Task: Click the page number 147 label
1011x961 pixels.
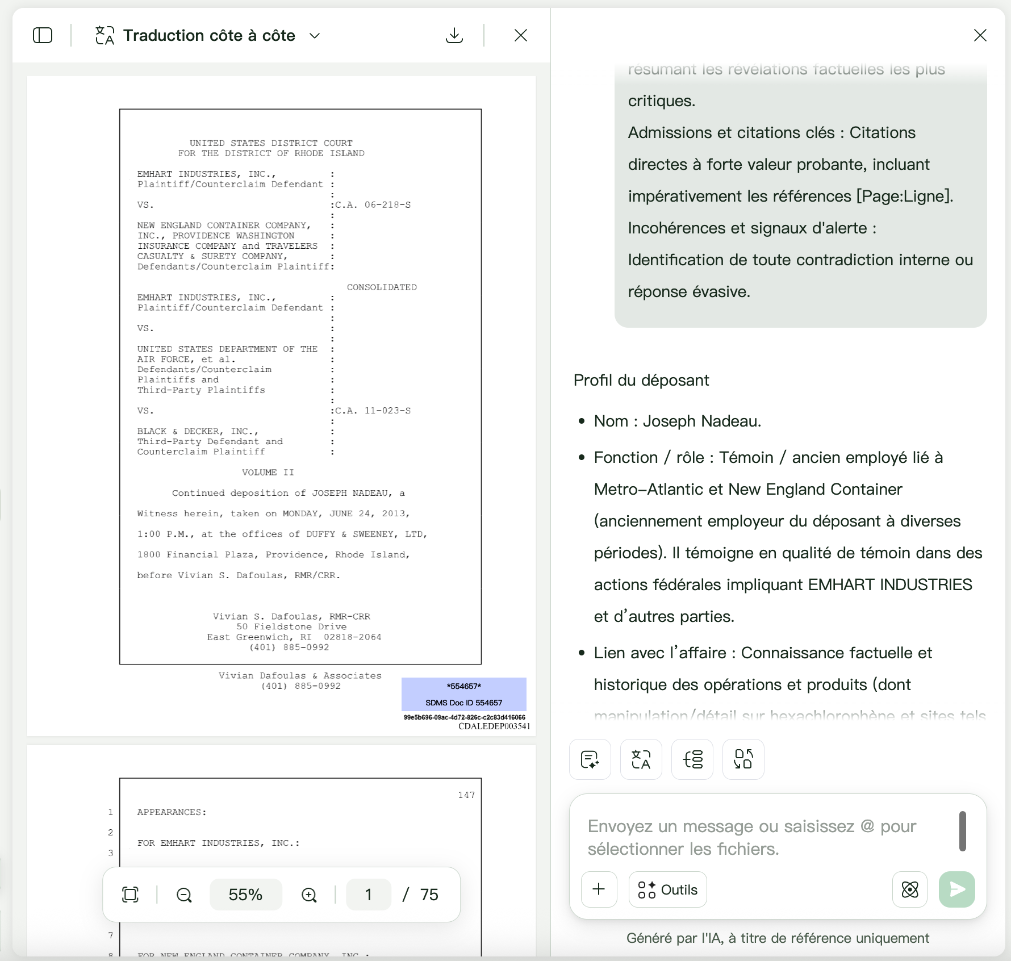Action: [466, 795]
